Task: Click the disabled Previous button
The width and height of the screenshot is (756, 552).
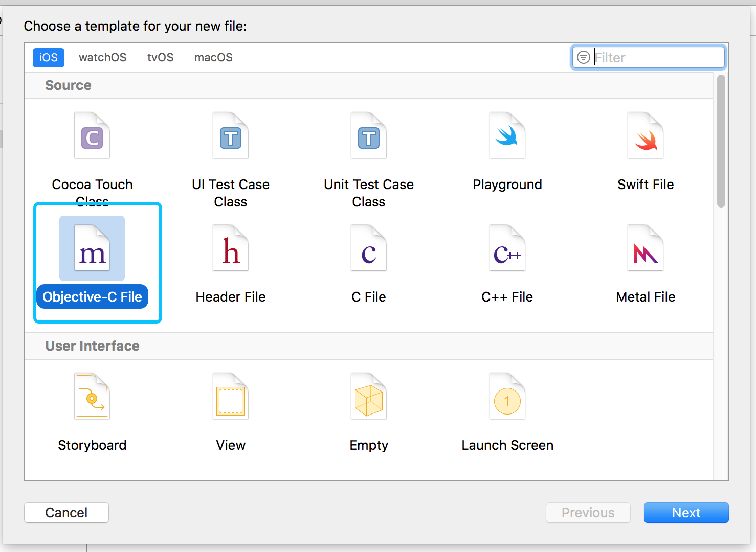Action: (x=588, y=513)
